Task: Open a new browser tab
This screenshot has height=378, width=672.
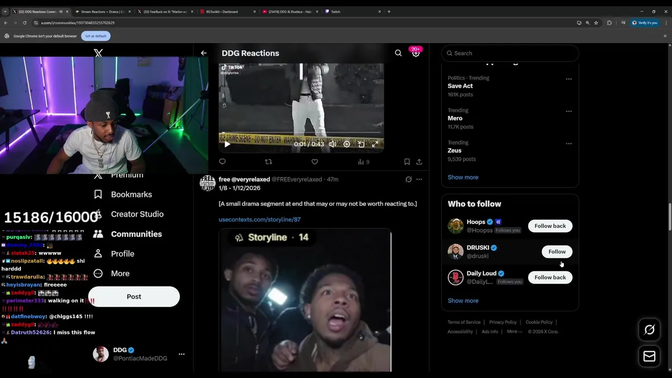Action: coord(388,12)
